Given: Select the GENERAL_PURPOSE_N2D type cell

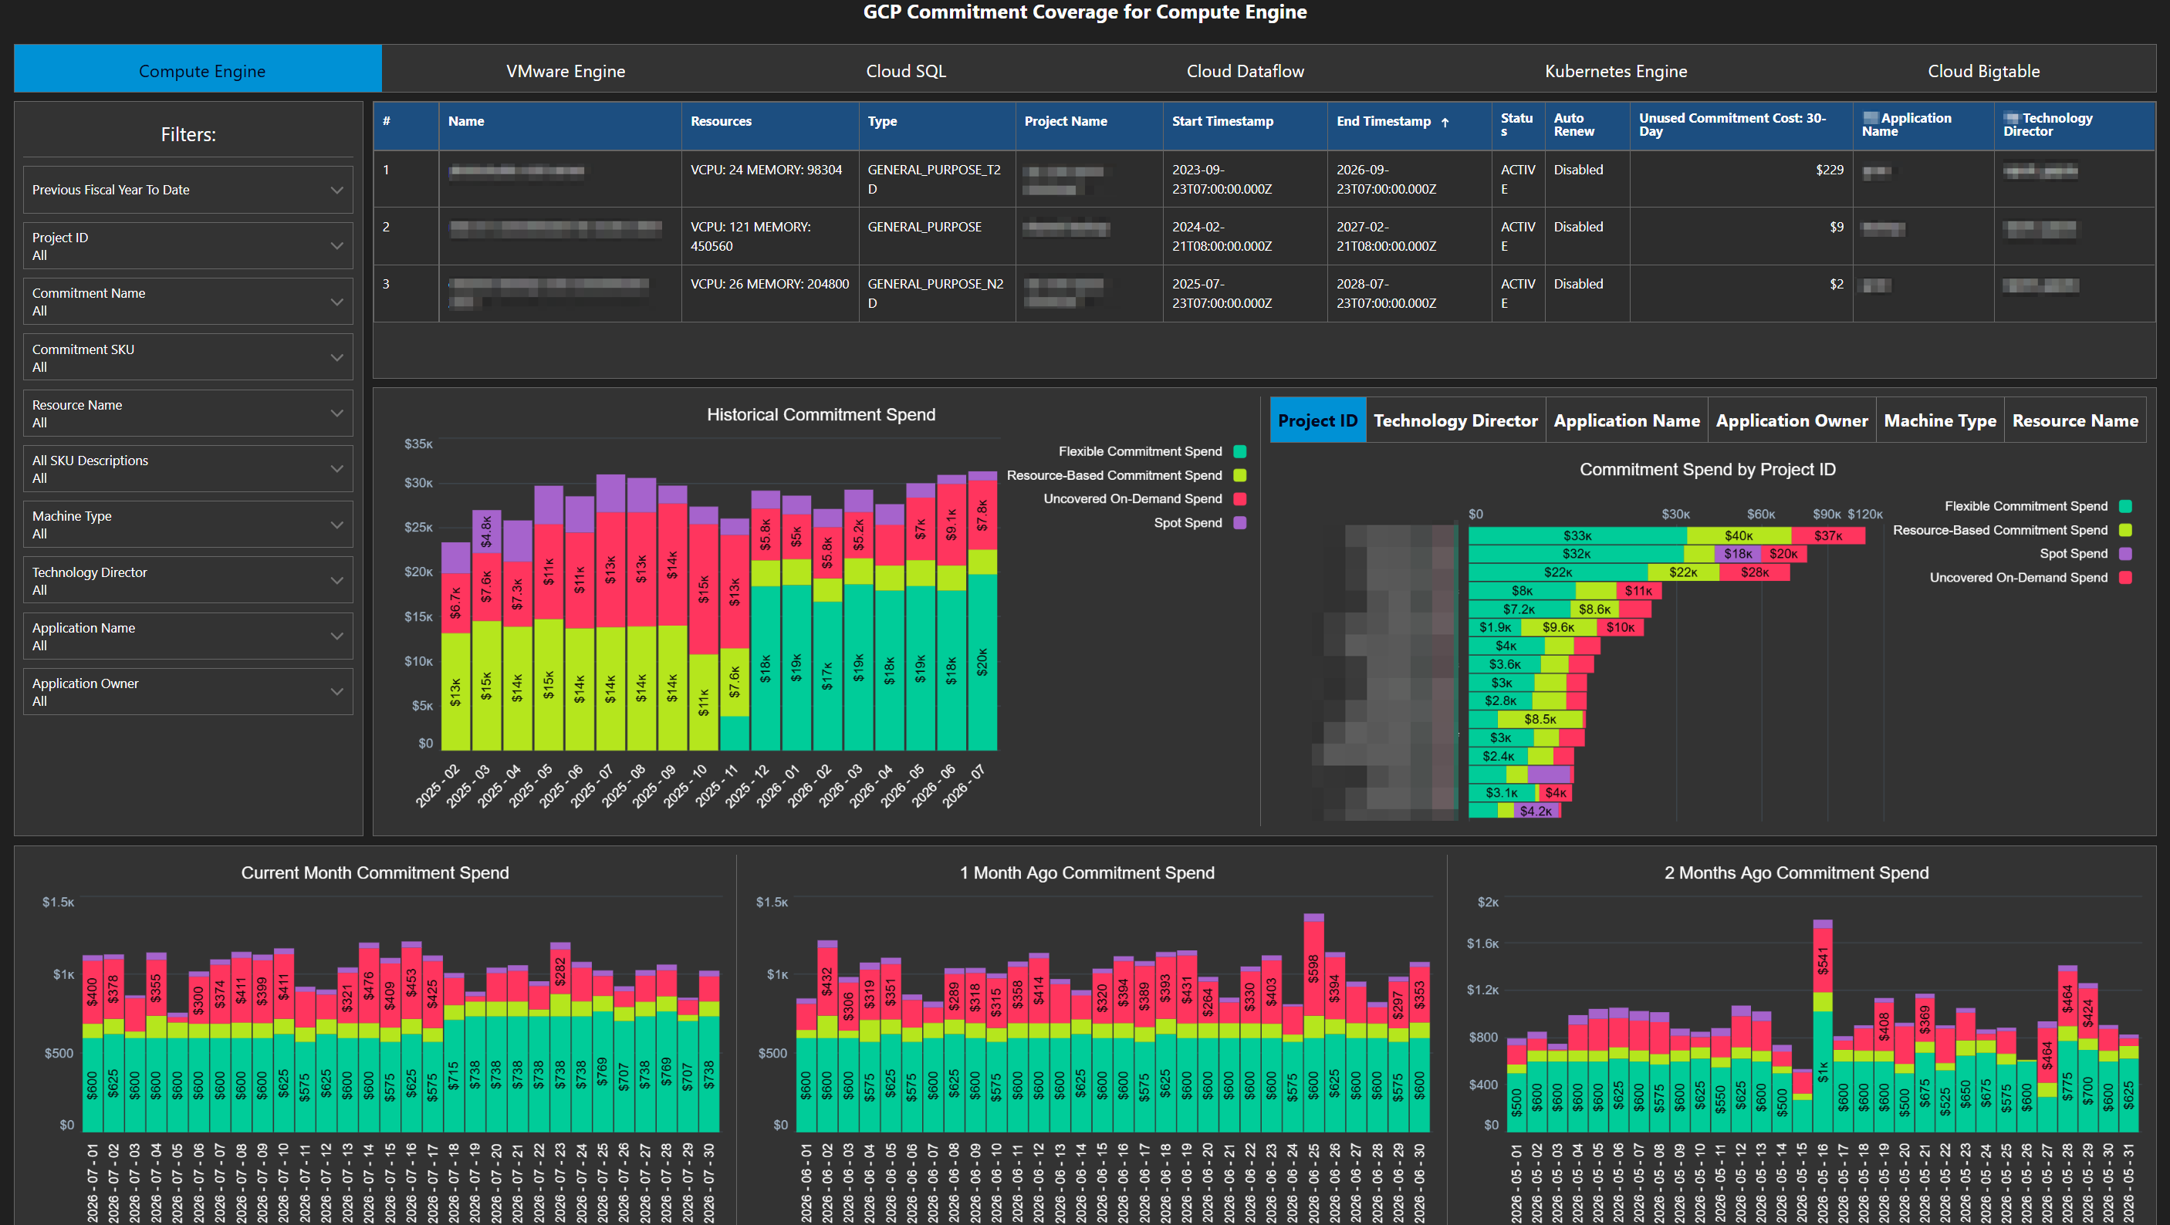Looking at the screenshot, I should coord(937,294).
